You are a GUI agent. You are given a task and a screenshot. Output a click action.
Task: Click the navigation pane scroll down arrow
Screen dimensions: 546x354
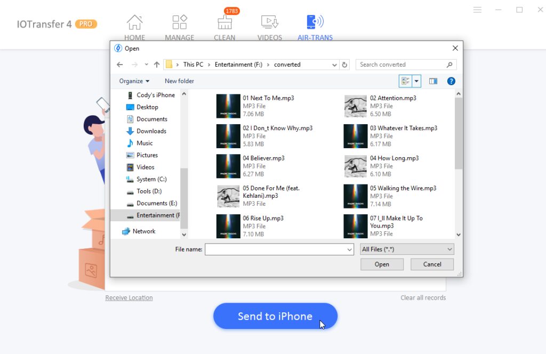[184, 235]
